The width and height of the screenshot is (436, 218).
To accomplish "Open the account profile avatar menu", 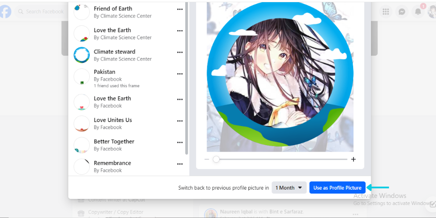I will click(x=432, y=11).
